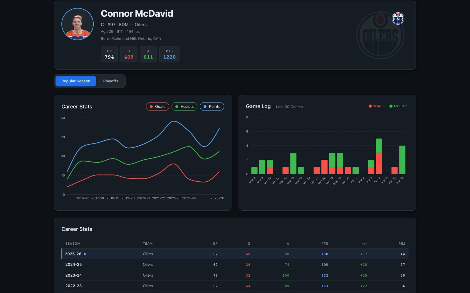Viewport: 470px width, 293px height.
Task: Click the ASSISTS legend in Game Log
Action: (399, 106)
